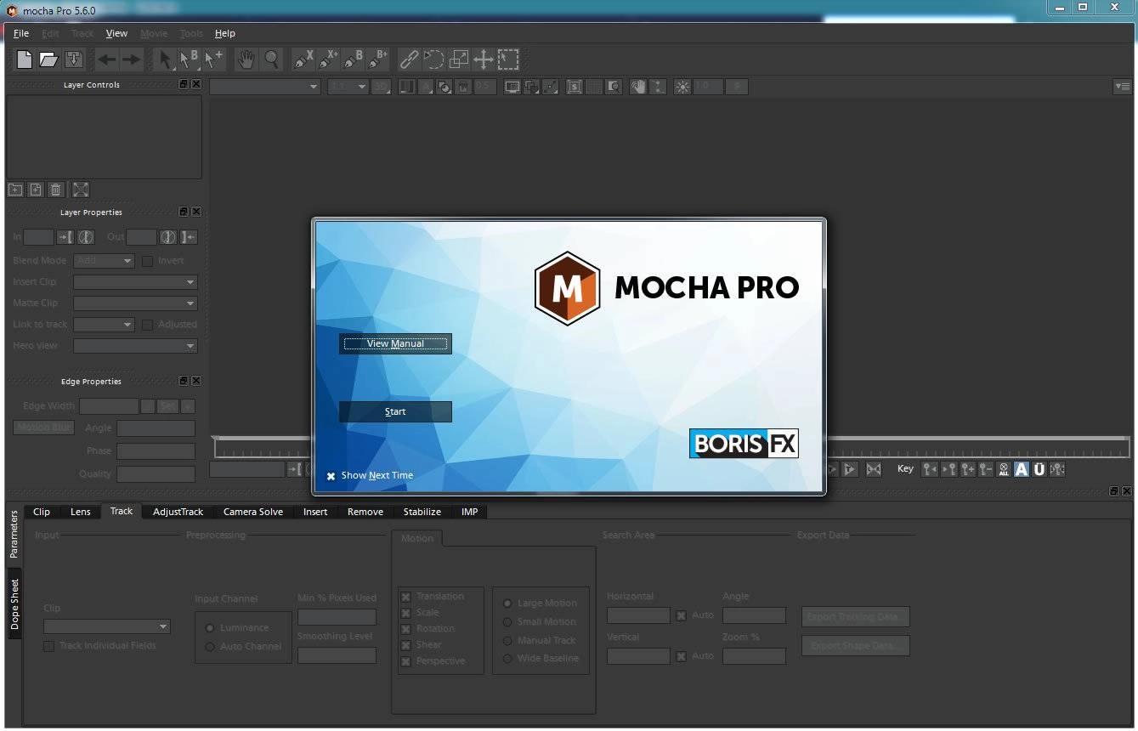Click the chain link Attach Layer tool

pos(410,59)
